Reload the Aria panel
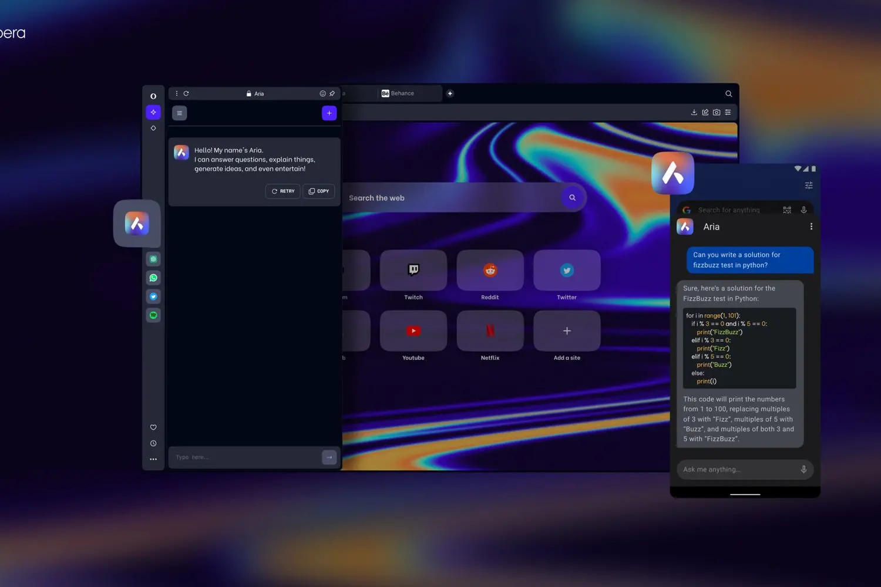 coord(186,93)
